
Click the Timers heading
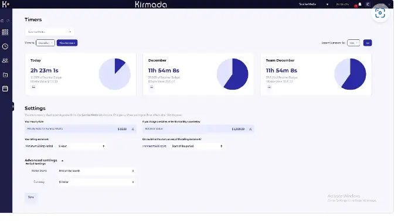tap(33, 19)
